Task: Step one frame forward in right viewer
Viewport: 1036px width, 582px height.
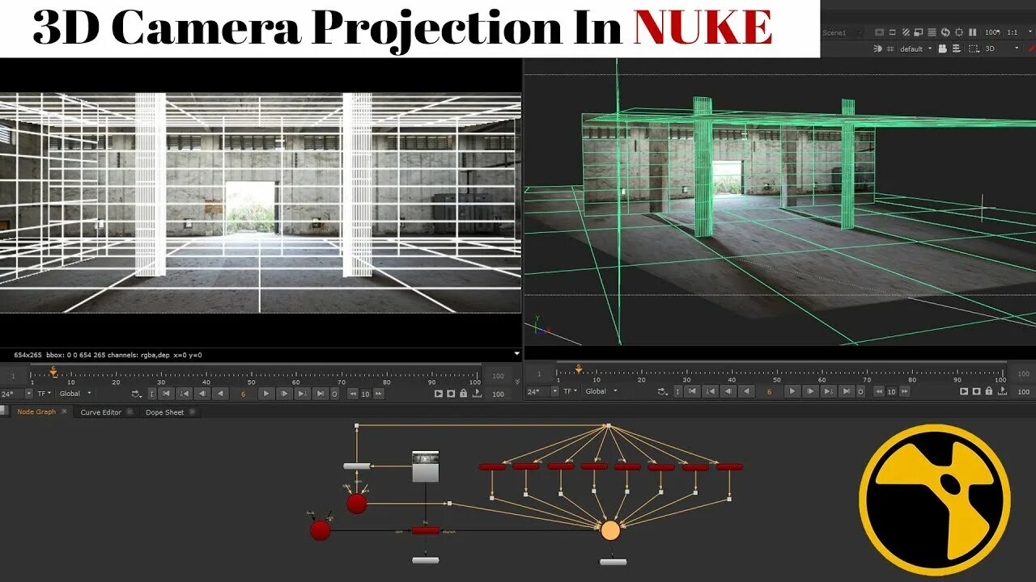Action: [810, 391]
